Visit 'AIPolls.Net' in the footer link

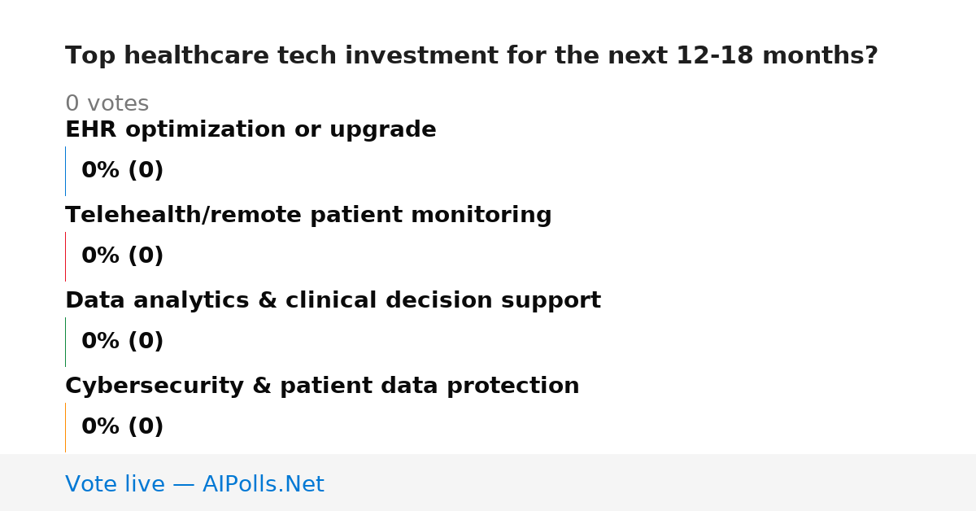point(263,485)
